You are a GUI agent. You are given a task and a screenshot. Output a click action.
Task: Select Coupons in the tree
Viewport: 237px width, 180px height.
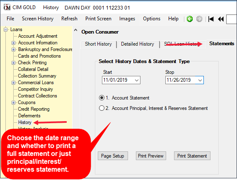click(27, 102)
